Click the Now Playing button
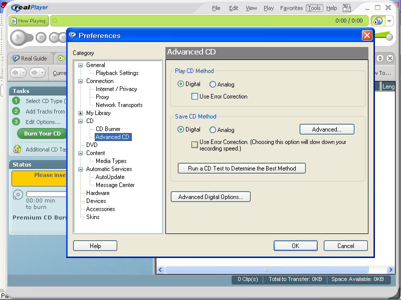The image size is (401, 300). [x=29, y=20]
